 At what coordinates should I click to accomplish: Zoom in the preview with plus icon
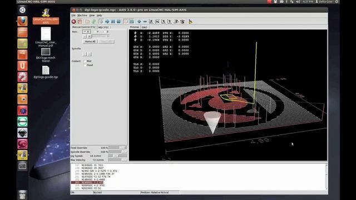(x=139, y=22)
